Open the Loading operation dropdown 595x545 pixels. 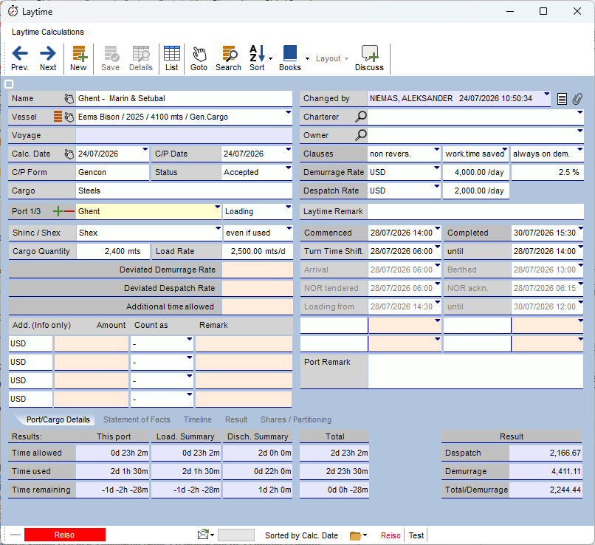point(289,207)
